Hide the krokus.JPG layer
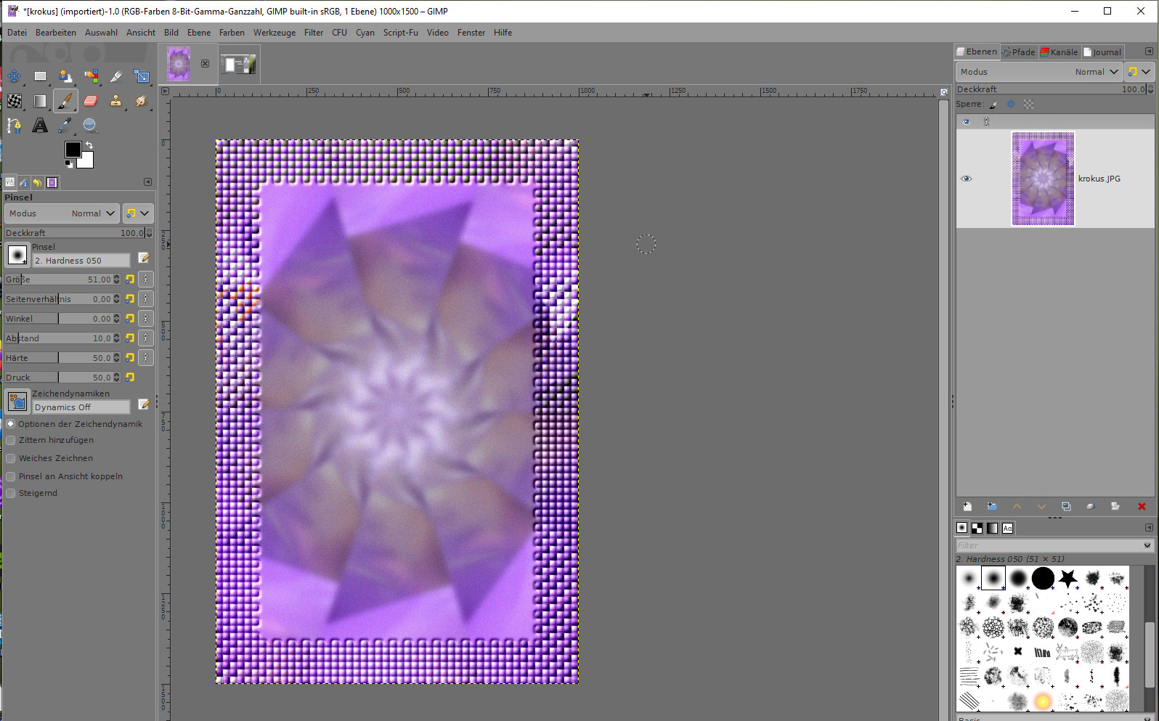The height and width of the screenshot is (721, 1159). coord(966,179)
